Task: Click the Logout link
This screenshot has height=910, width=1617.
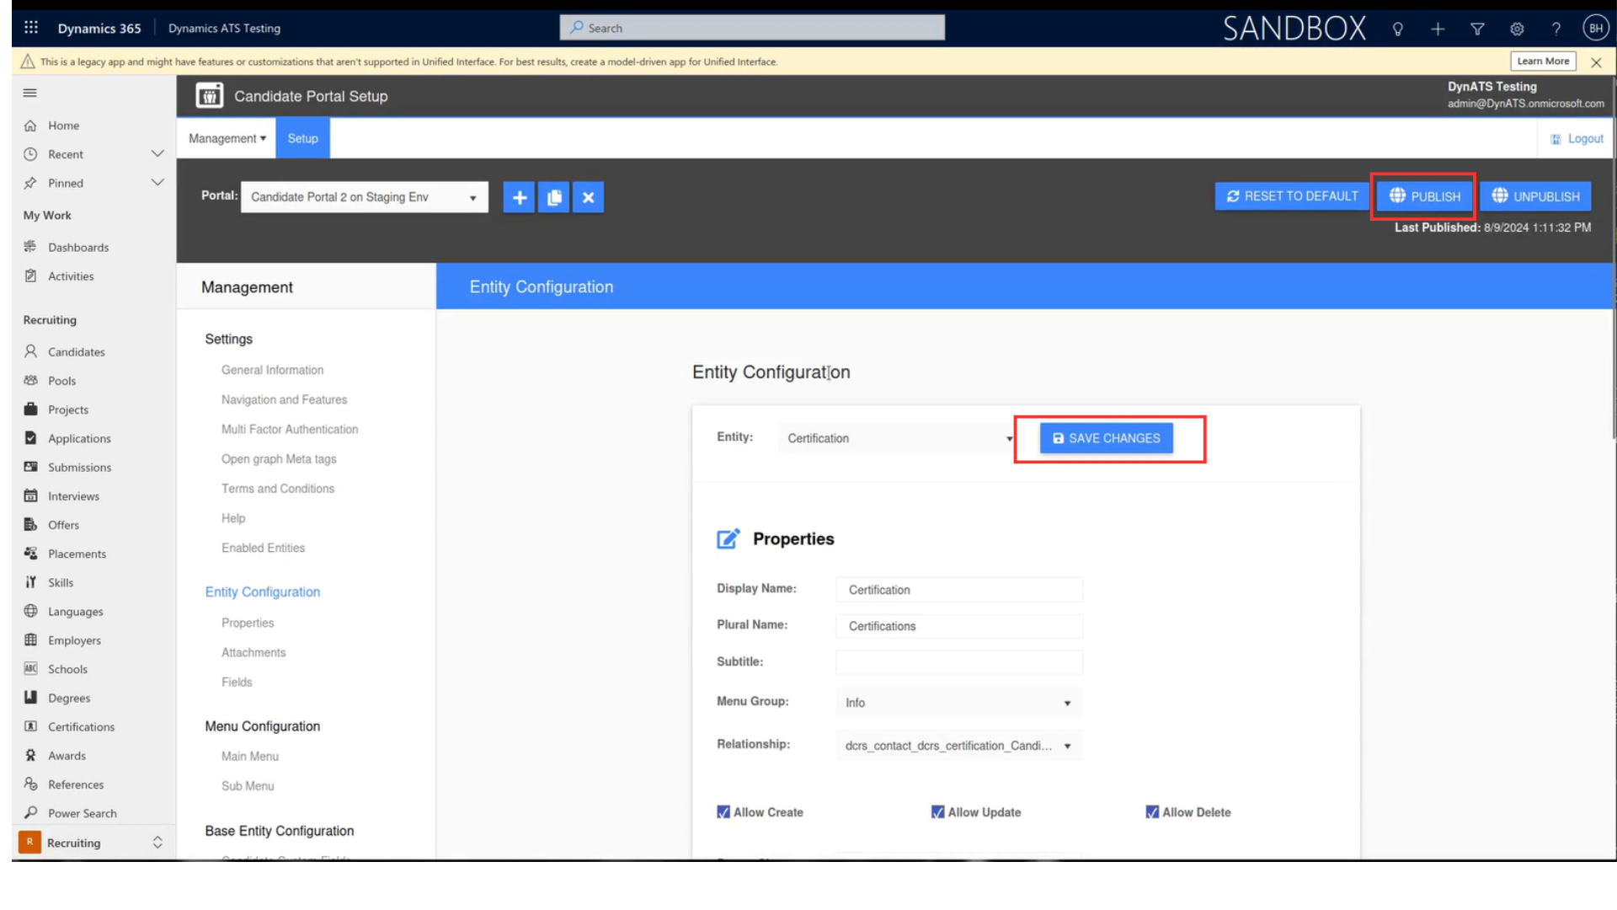Action: tap(1577, 138)
